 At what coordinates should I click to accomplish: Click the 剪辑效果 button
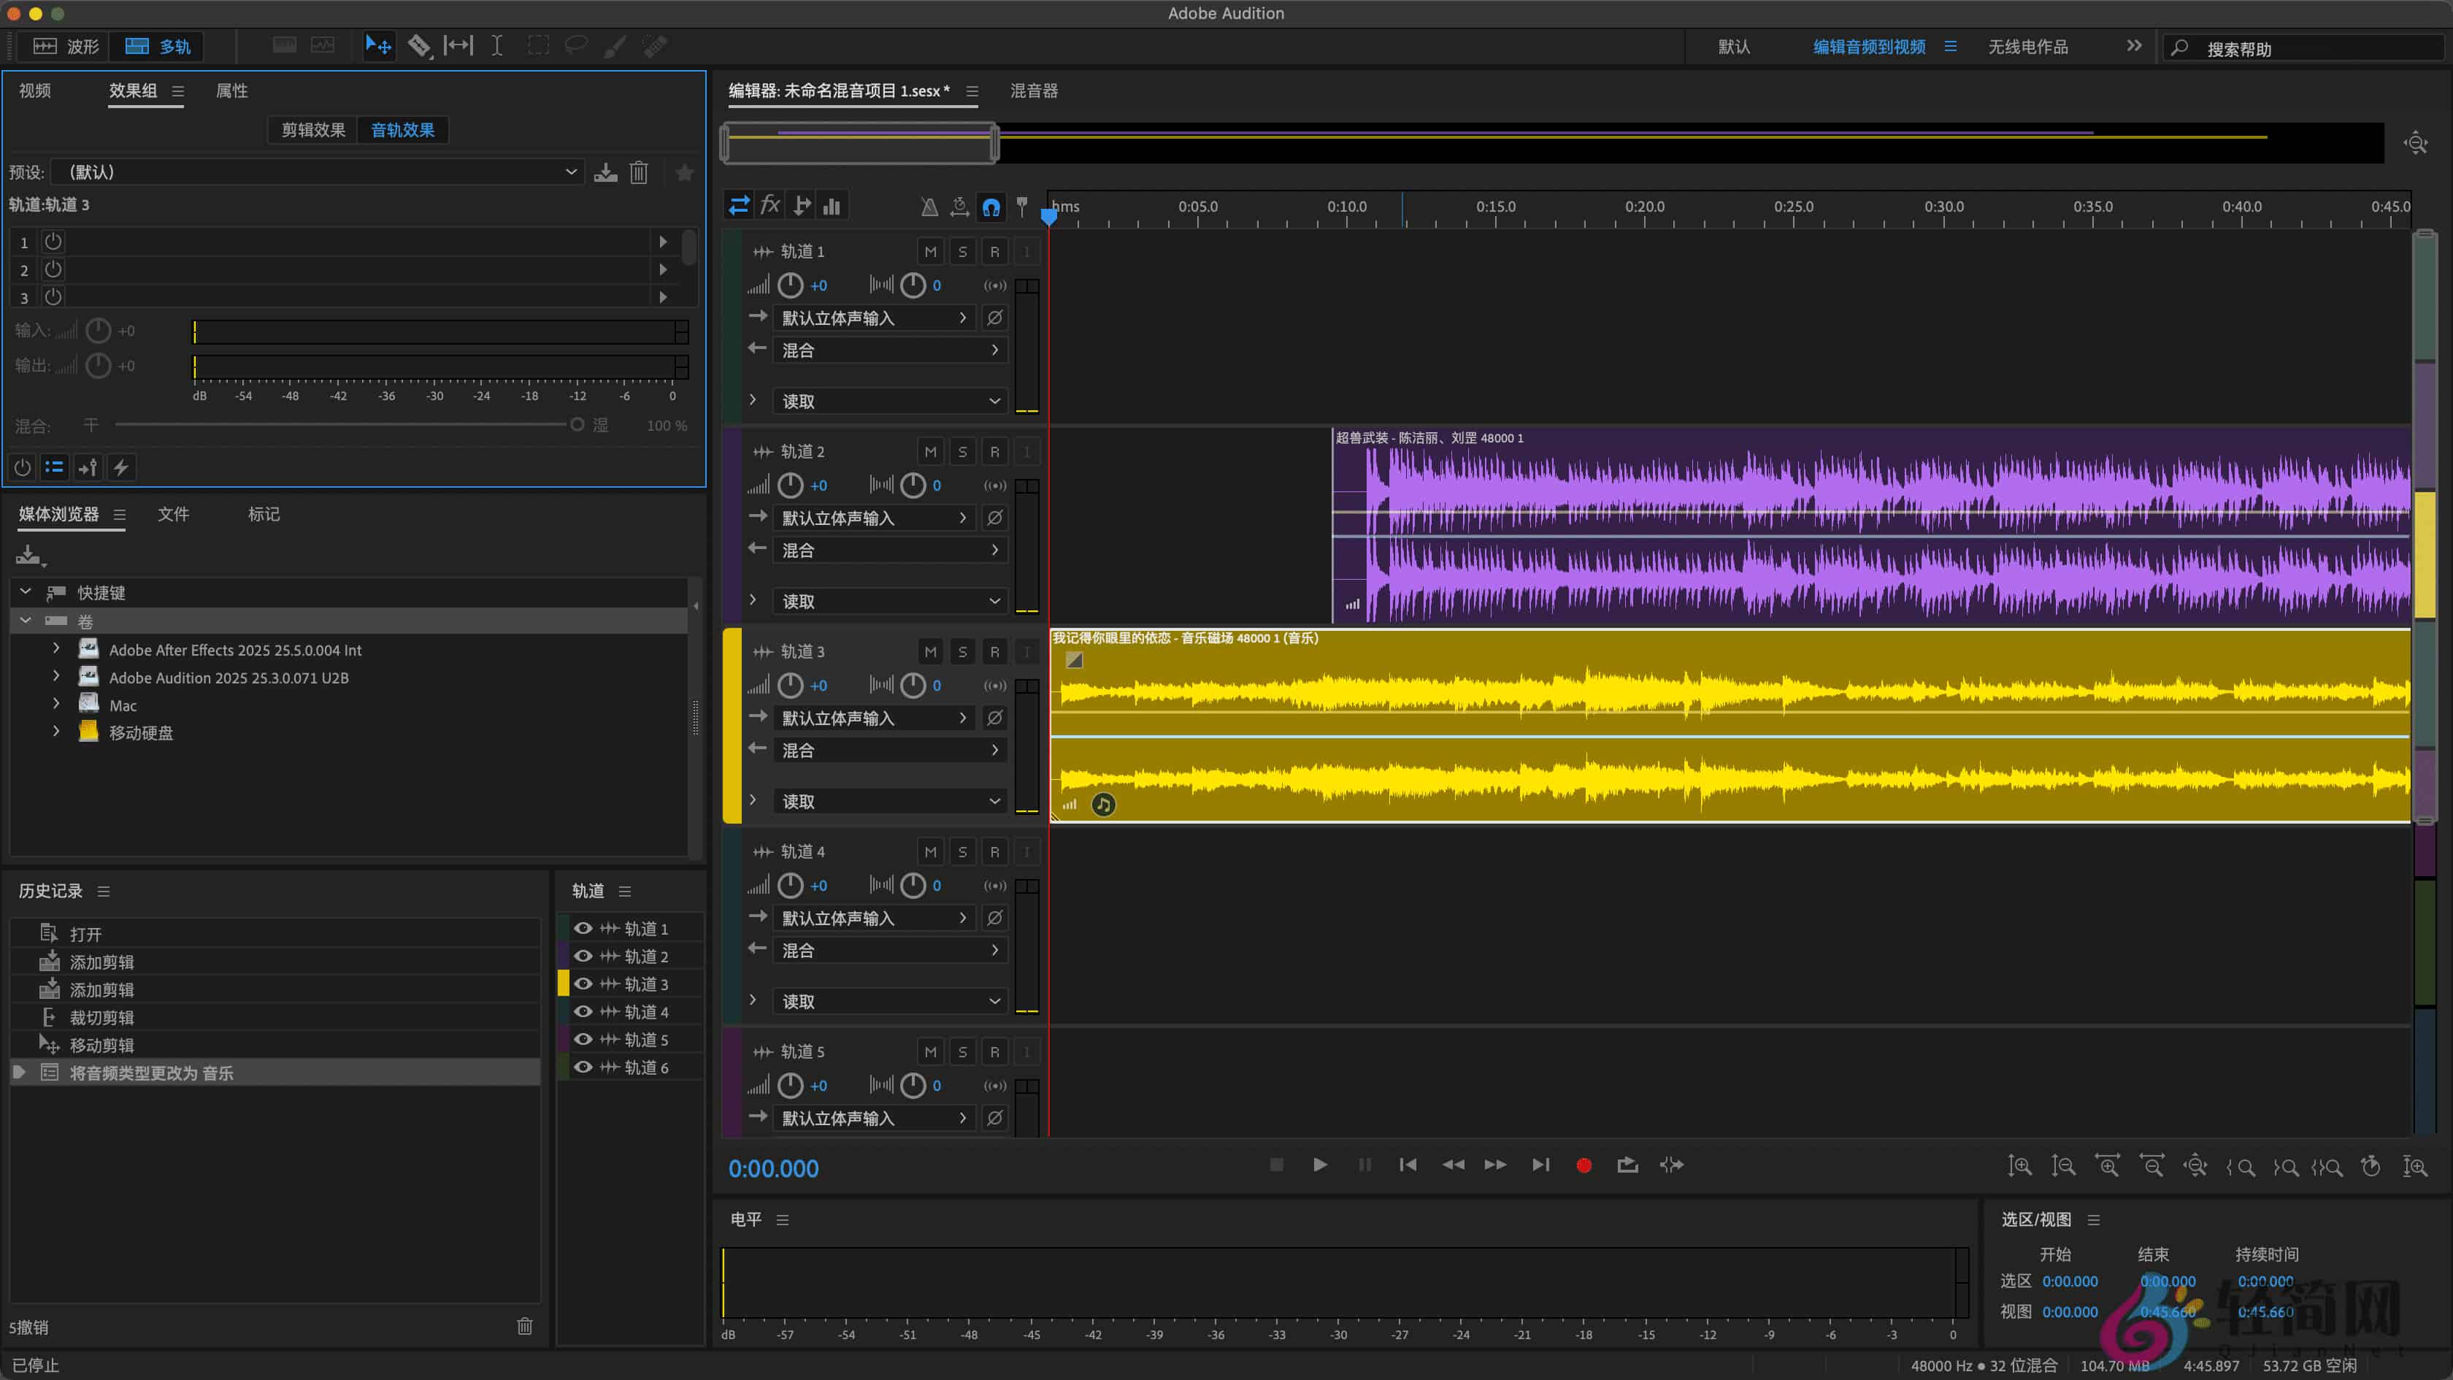(x=312, y=129)
